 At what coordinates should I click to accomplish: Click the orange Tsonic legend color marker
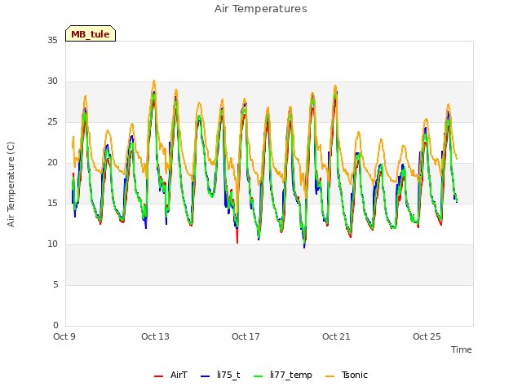coord(330,376)
